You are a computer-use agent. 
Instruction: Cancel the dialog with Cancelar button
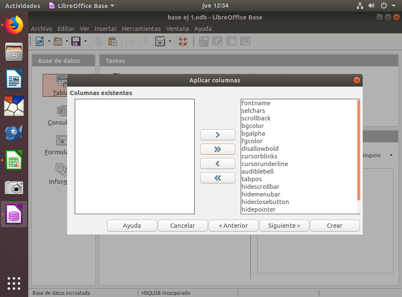coord(182,226)
